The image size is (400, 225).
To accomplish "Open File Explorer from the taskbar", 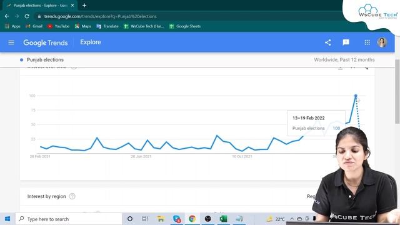I will (x=161, y=219).
